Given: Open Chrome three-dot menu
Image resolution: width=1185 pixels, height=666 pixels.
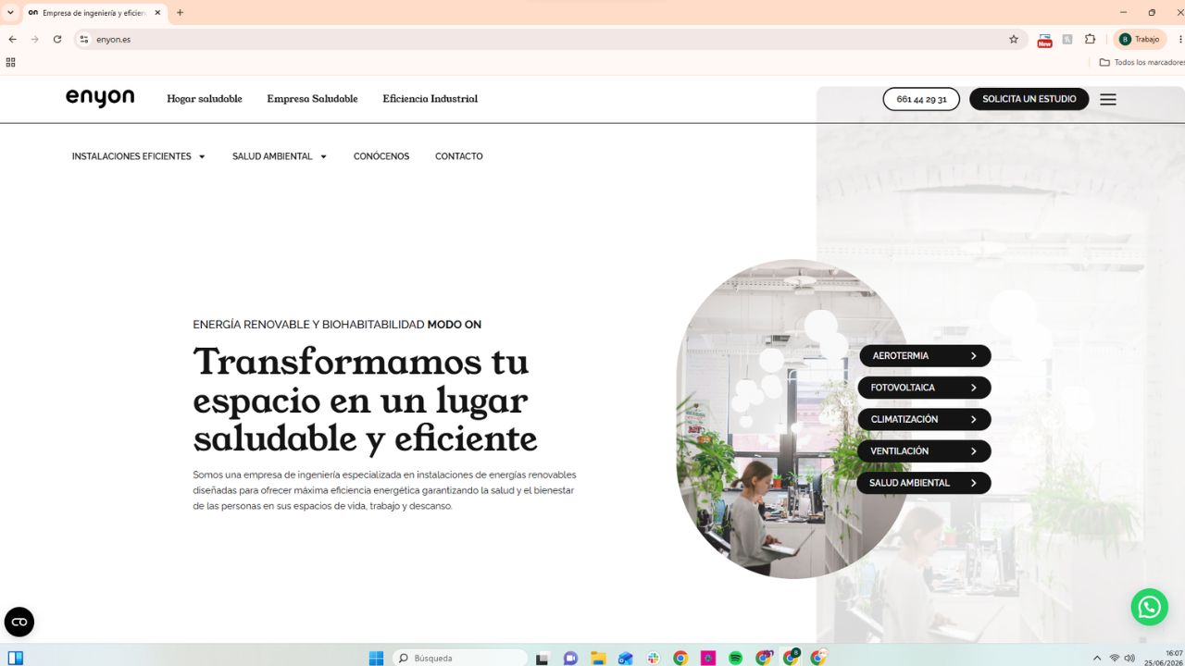Looking at the screenshot, I should 1180,40.
